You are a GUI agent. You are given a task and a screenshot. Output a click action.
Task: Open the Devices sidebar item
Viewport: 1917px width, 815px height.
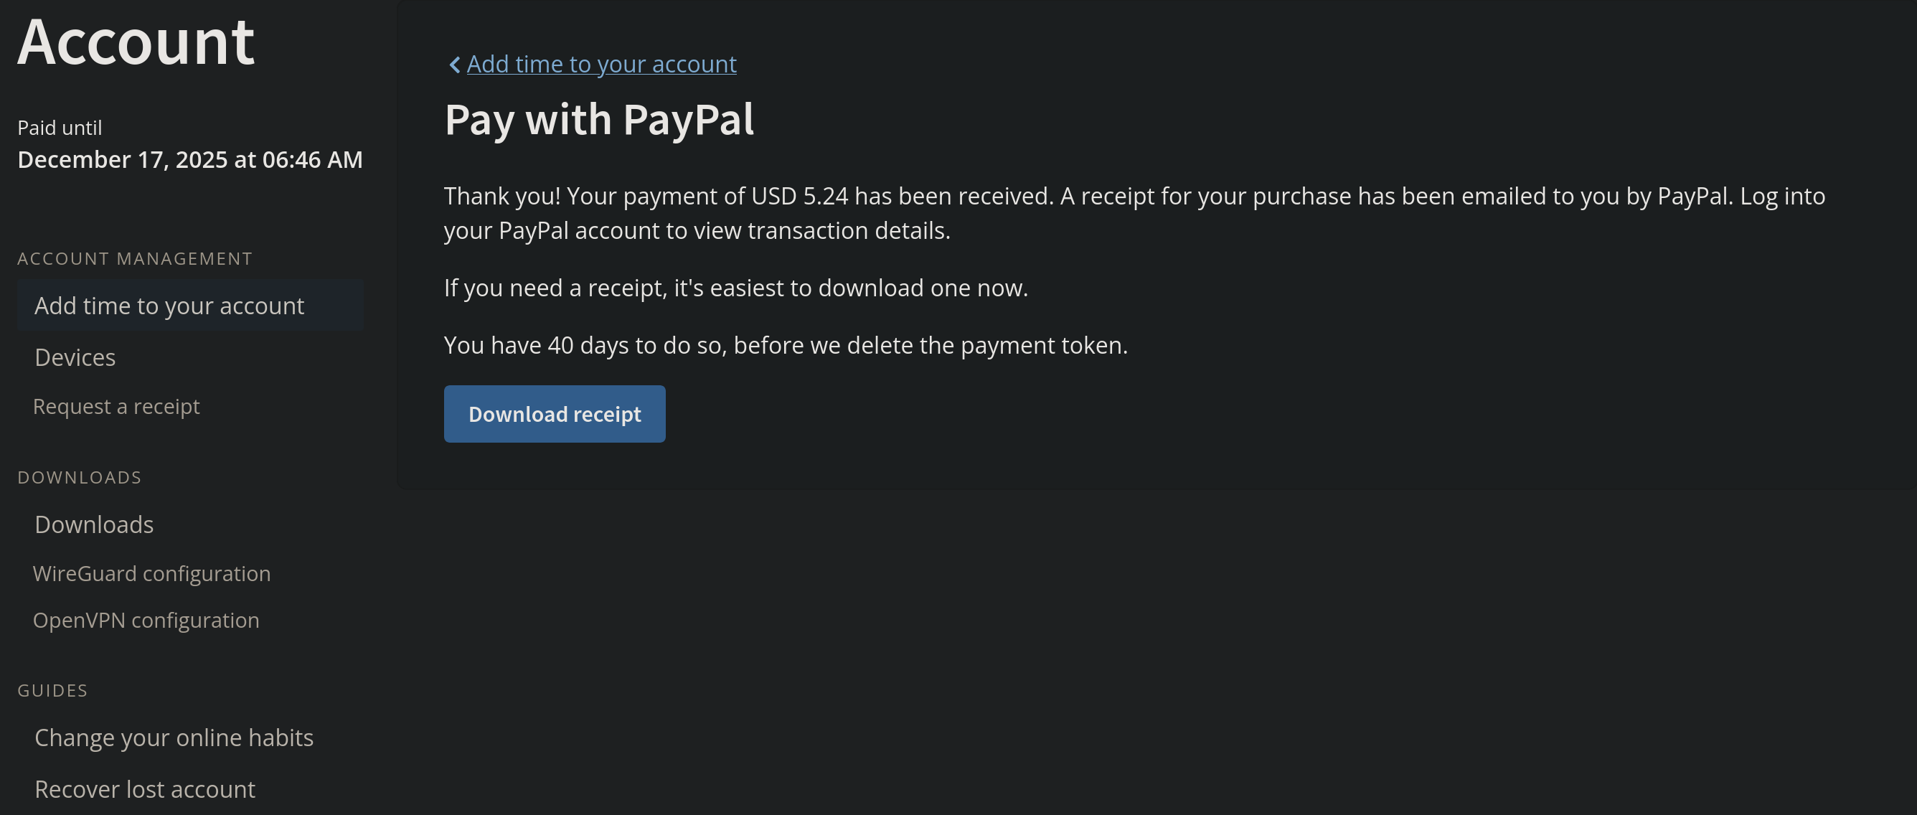(75, 357)
